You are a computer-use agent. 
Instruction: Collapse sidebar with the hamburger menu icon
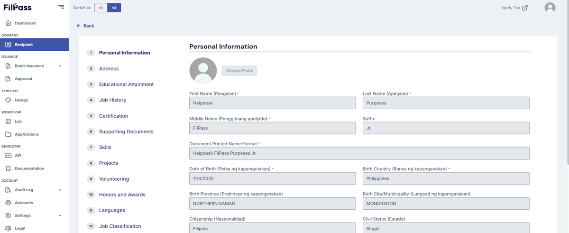click(x=61, y=7)
